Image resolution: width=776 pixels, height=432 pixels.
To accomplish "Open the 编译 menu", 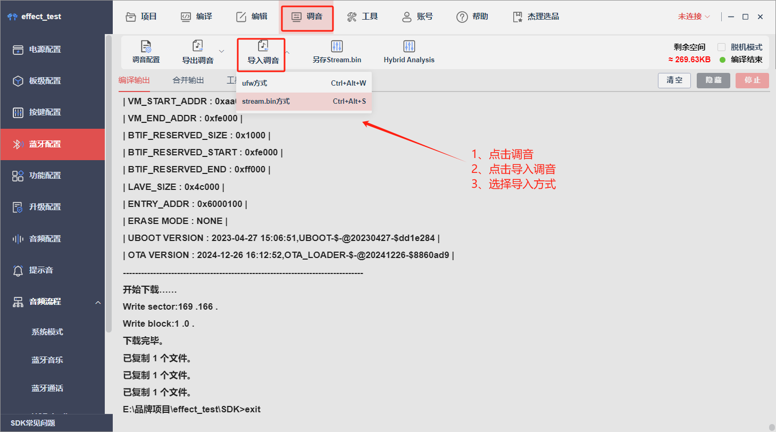I will click(x=196, y=16).
